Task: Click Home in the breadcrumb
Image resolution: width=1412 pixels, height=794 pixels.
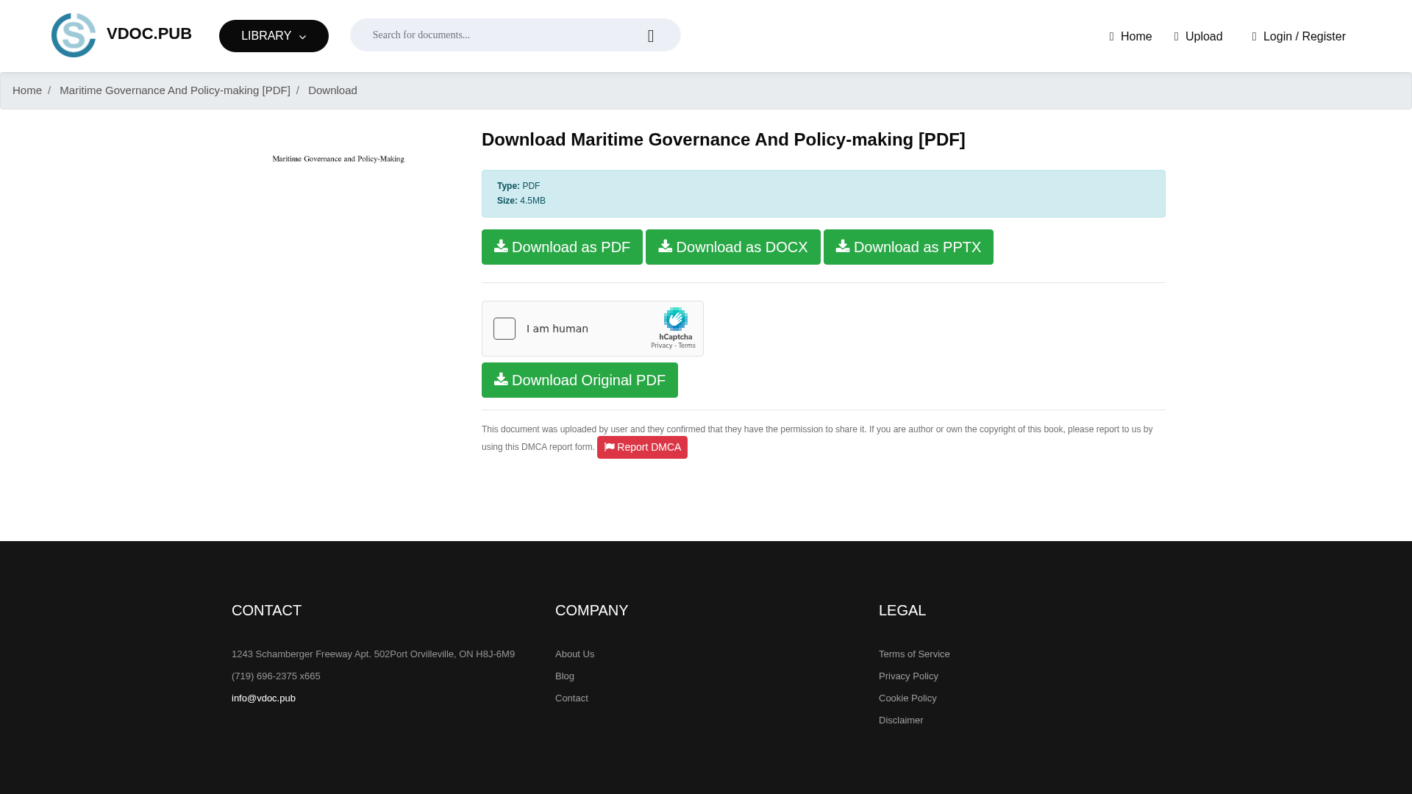Action: click(x=27, y=90)
